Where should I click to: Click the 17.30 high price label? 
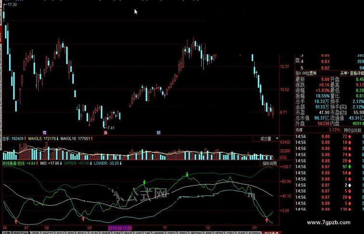coord(12,4)
